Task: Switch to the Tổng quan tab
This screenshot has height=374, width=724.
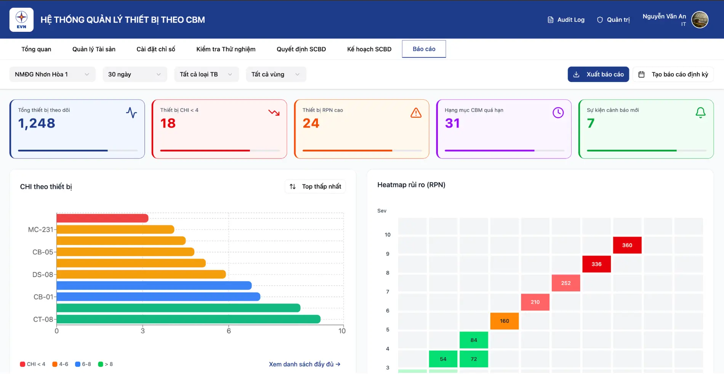Action: pos(36,49)
